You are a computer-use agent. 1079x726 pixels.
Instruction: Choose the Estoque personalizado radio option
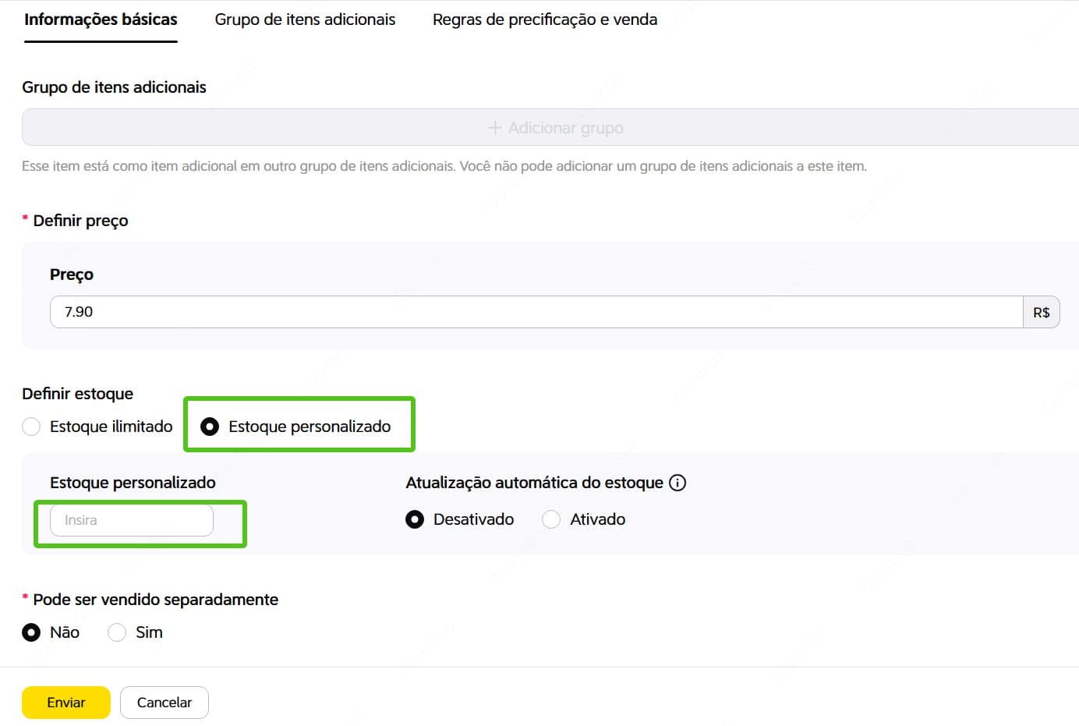tap(210, 427)
